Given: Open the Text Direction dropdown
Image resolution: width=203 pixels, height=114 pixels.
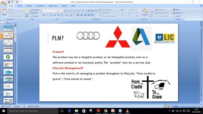Looking at the screenshot, I should tap(107, 10).
